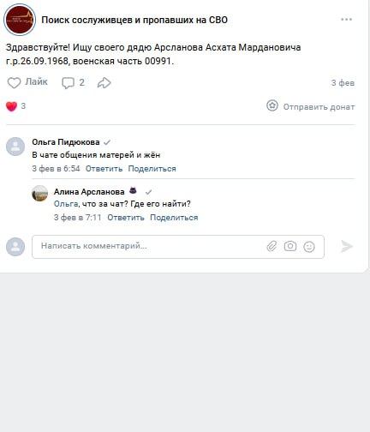Image resolution: width=370 pixels, height=432 pixels.
Task: Reply to Ольга Пидюкова's comment
Action: (x=104, y=169)
